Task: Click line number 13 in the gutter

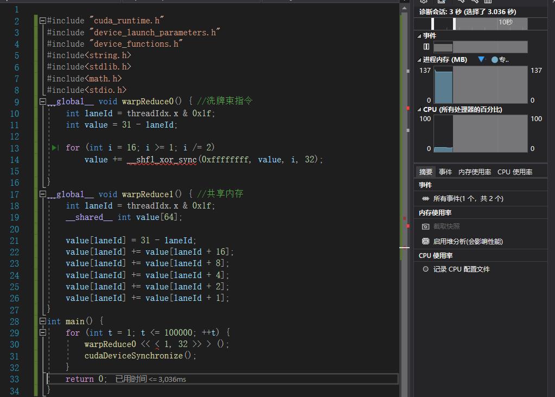Action: point(14,148)
